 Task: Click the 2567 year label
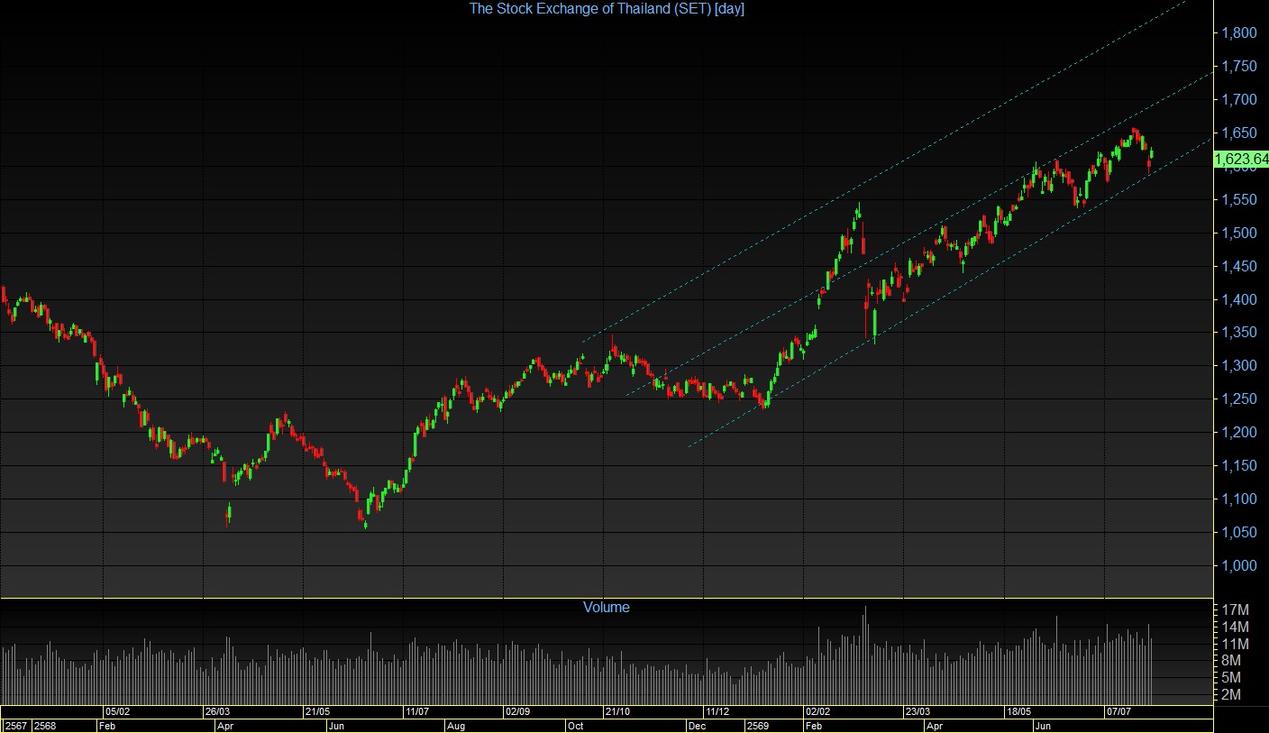pyautogui.click(x=15, y=726)
